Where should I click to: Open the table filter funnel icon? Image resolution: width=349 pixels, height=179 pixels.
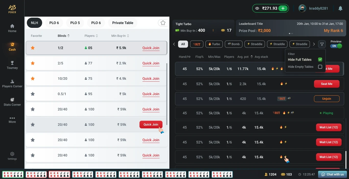coord(322,44)
